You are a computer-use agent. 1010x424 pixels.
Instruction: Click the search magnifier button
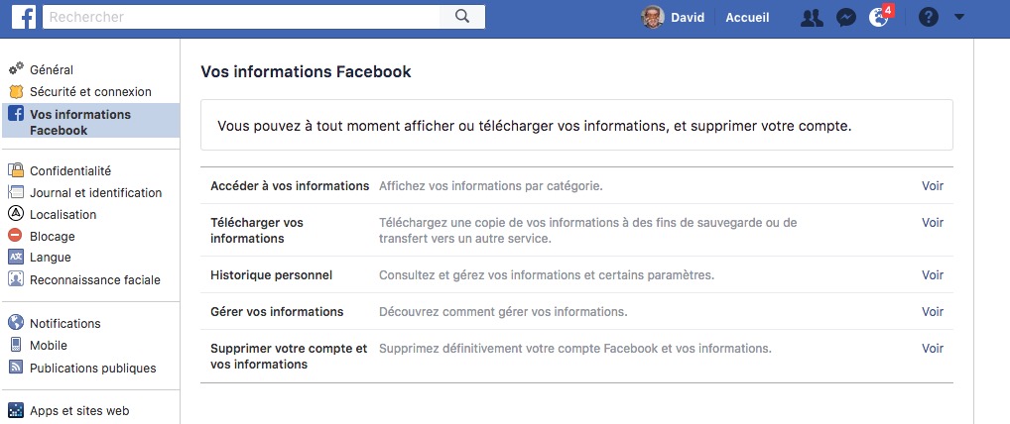[x=462, y=17]
